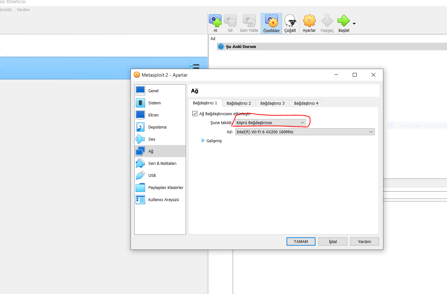Select the Ağ settings category
447x294 pixels.
pos(160,151)
